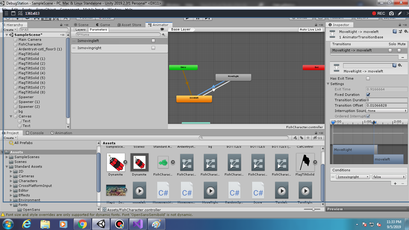Switch to the Game tab
Screen dimensions: 409x230
click(103, 25)
